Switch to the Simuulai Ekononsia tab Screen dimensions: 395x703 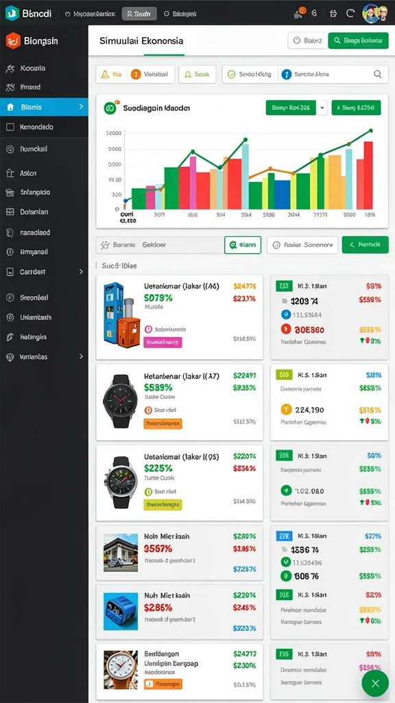coord(141,41)
